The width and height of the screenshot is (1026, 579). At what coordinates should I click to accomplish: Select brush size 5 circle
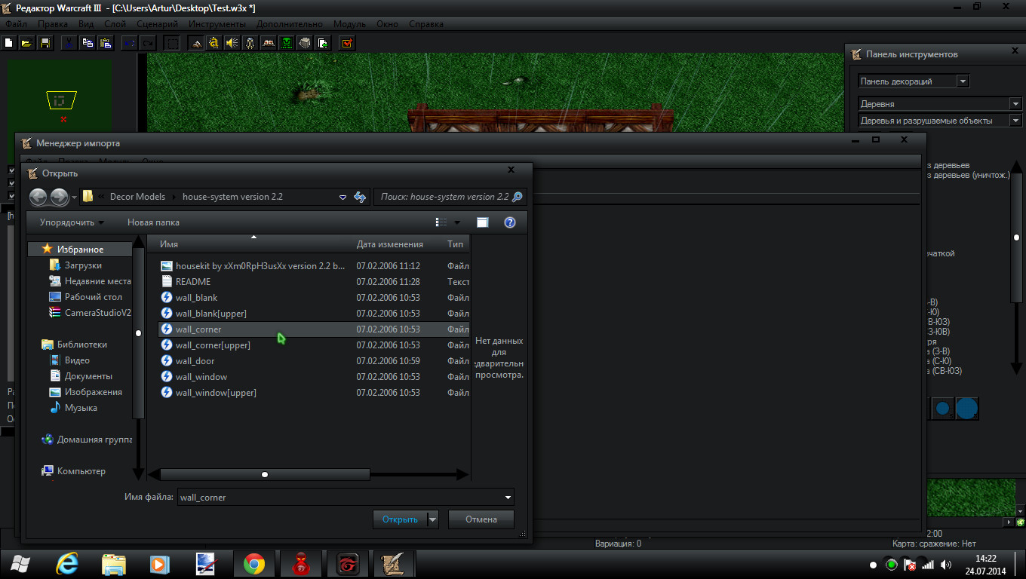coord(943,409)
